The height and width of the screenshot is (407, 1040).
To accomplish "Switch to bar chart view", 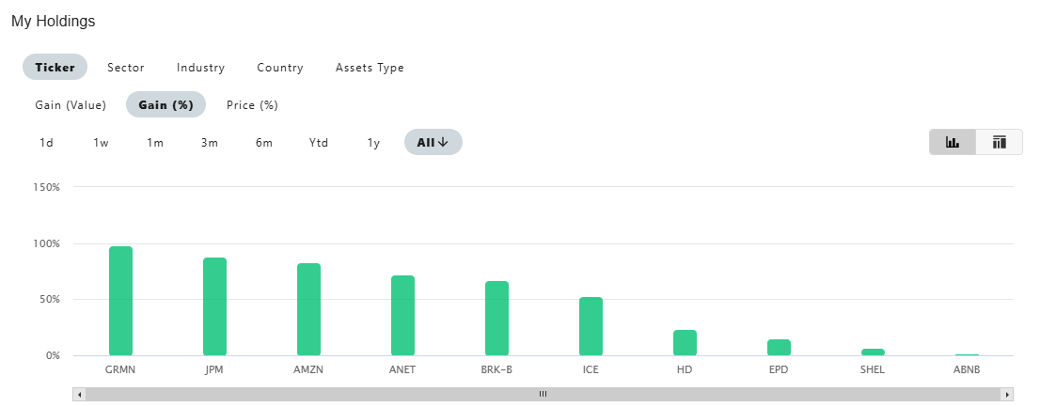I will pos(953,142).
